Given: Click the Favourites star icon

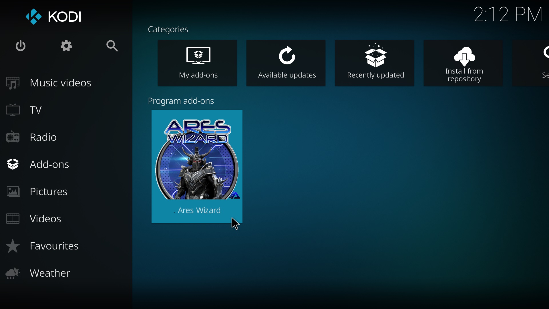Looking at the screenshot, I should coord(13,246).
